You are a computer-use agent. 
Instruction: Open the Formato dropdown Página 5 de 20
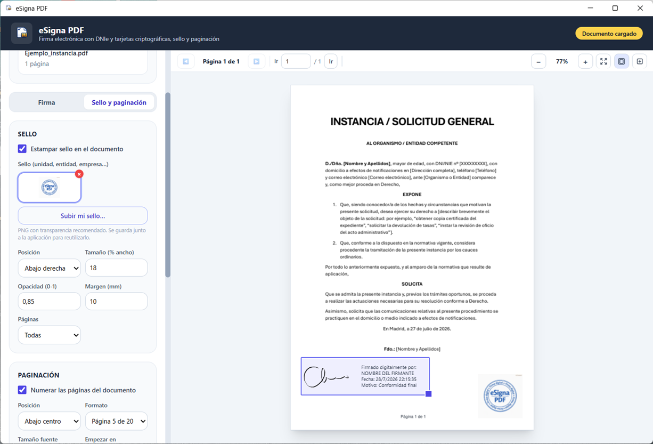[117, 421]
